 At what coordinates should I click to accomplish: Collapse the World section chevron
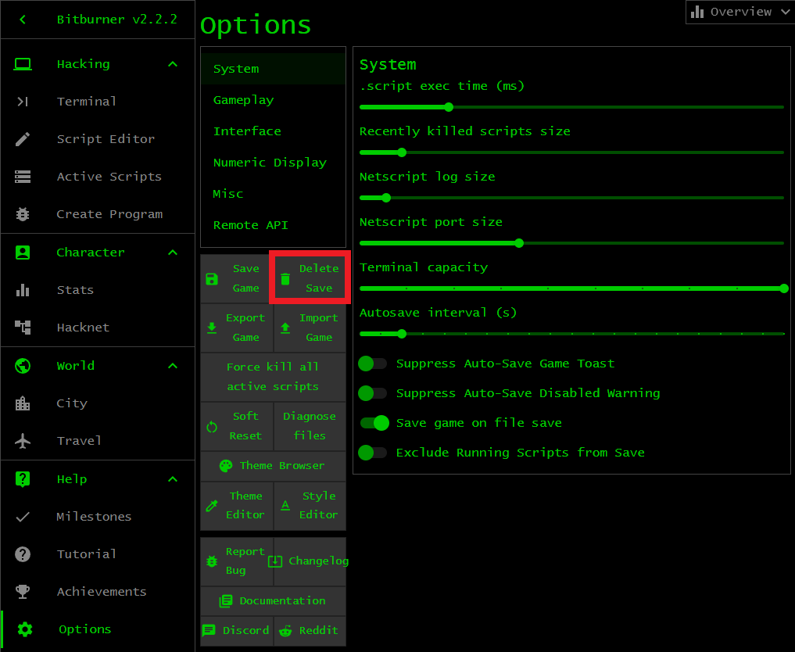pos(173,366)
